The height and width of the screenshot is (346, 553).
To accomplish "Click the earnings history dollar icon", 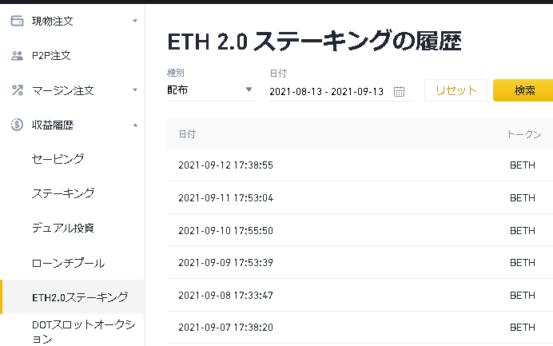I will click(17, 125).
